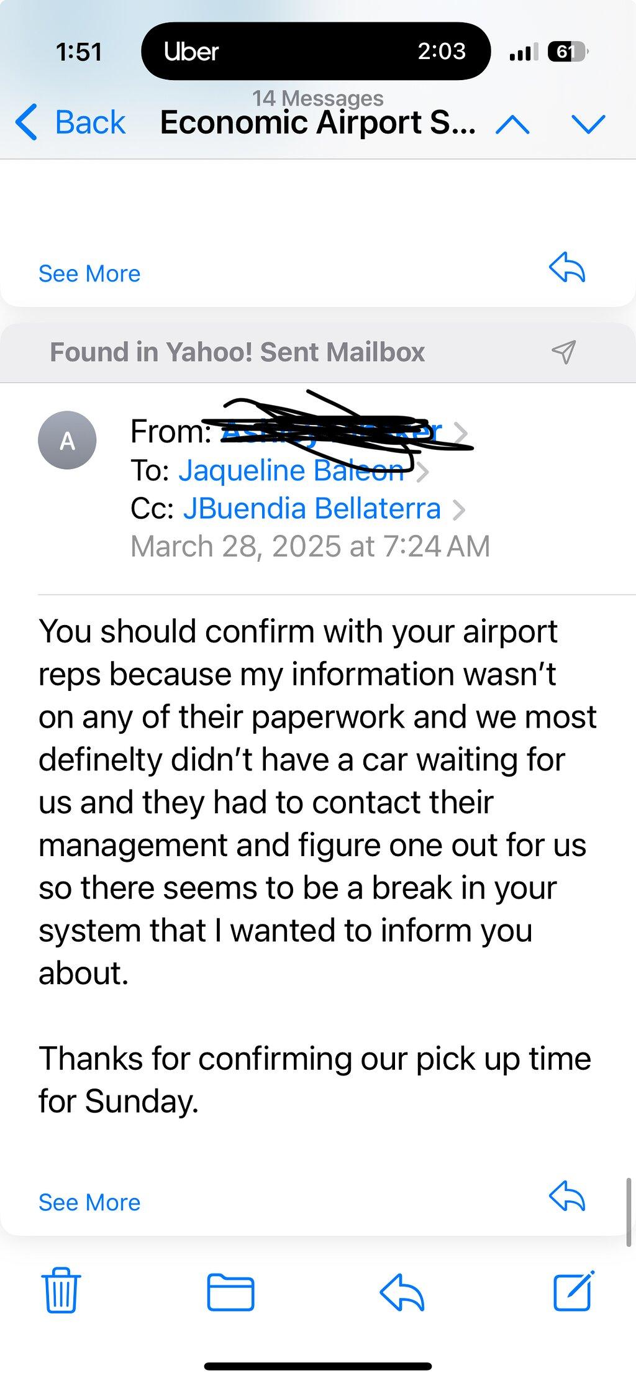Screen dimensions: 636x1383
Task: Tap the A sender avatar circle
Action: point(67,440)
